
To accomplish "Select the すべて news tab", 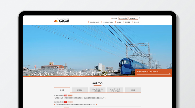I will 62,90.
